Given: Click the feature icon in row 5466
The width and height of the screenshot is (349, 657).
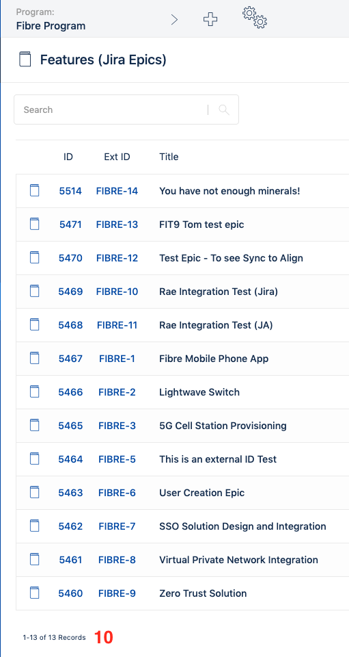Looking at the screenshot, I should click(x=35, y=391).
